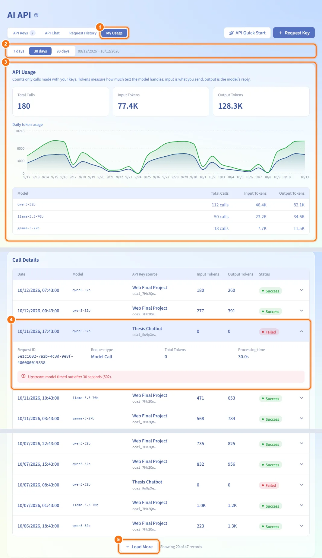Open the API Keys tab

pyautogui.click(x=24, y=33)
